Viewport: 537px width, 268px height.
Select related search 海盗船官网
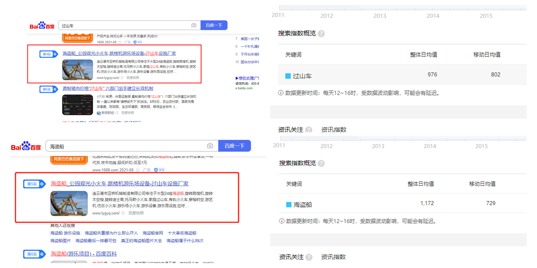pyautogui.click(x=153, y=233)
